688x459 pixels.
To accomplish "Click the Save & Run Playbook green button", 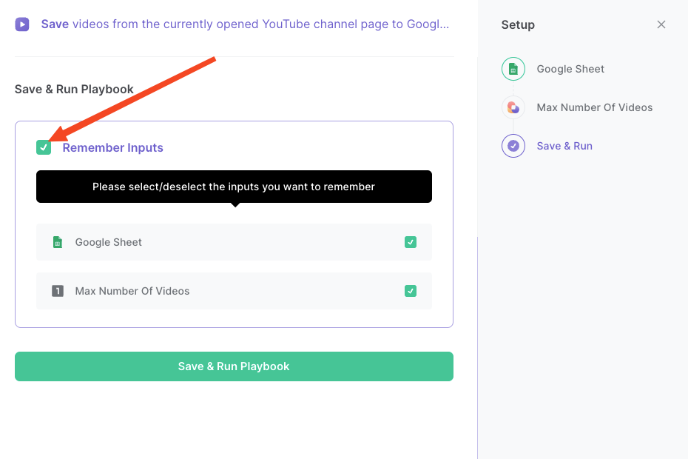I will (x=234, y=366).
